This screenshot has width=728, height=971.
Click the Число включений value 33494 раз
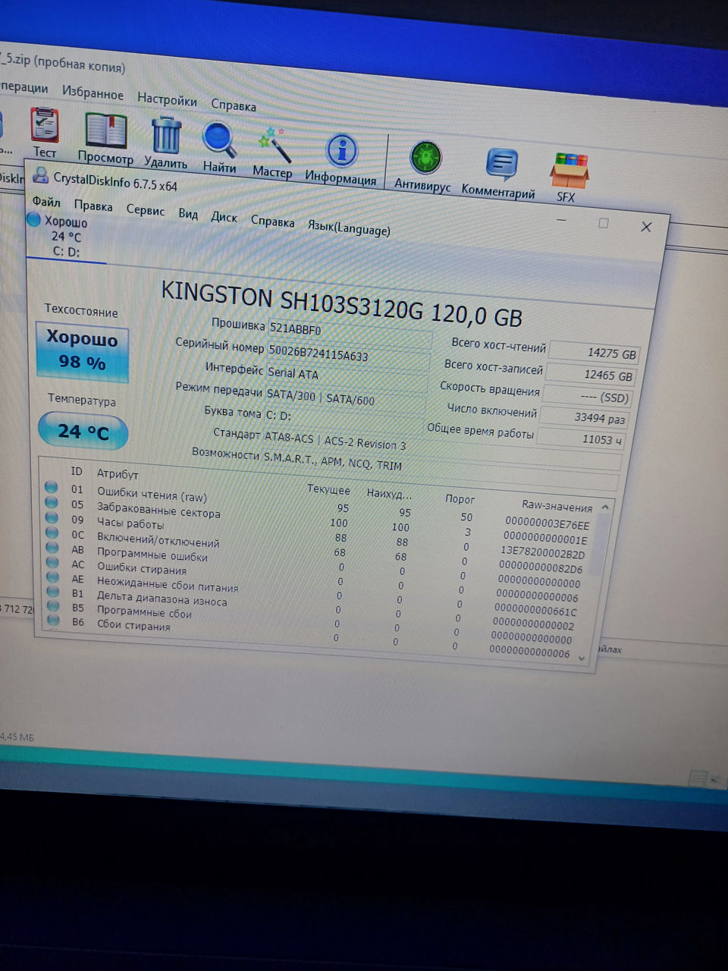tap(585, 417)
